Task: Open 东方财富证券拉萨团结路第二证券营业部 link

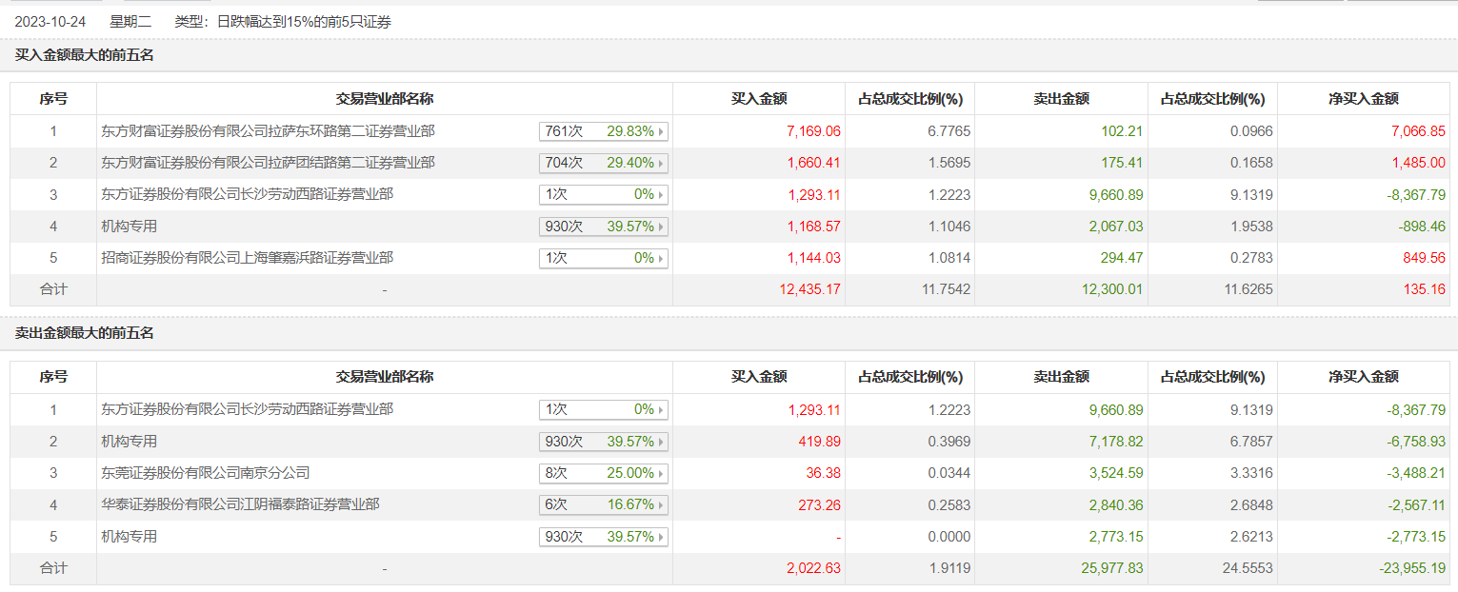Action: coord(268,163)
